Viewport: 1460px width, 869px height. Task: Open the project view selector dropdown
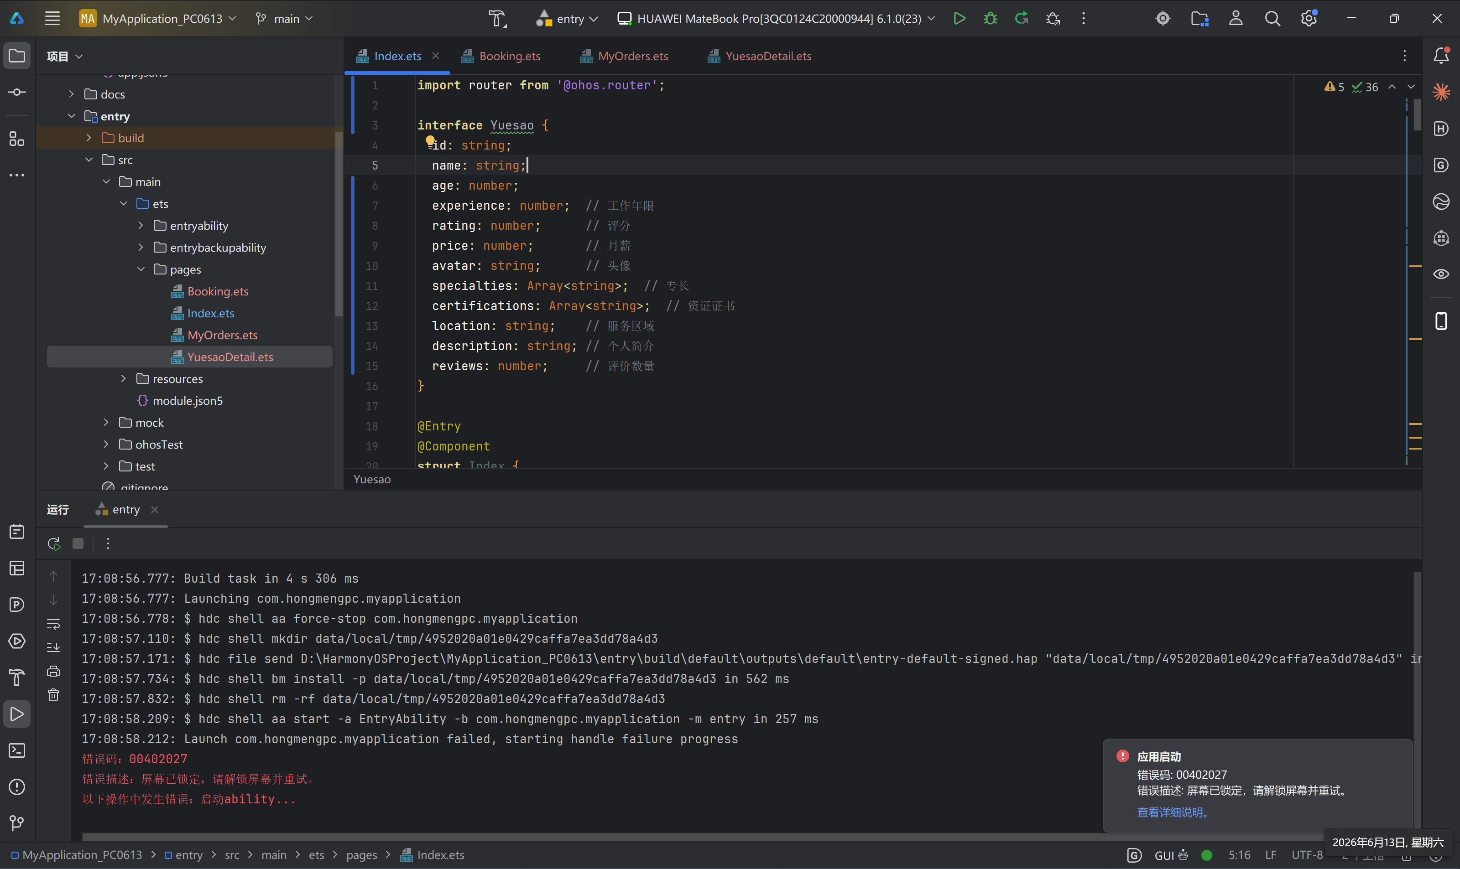point(64,56)
